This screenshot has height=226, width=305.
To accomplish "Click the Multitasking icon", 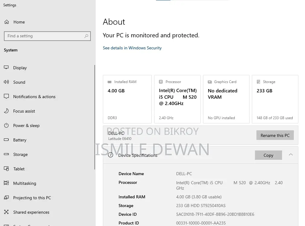I will (6, 183).
